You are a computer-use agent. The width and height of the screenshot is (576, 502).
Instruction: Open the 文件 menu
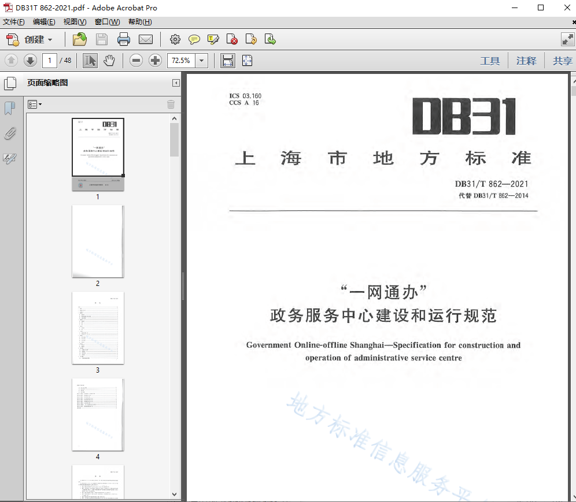pos(13,21)
